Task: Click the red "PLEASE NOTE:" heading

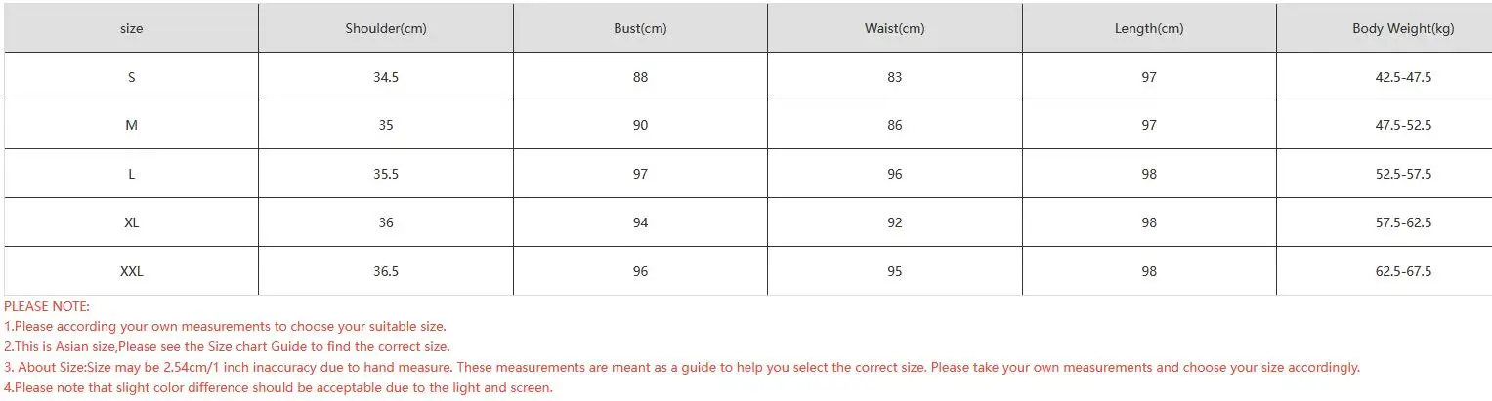Action: (47, 307)
